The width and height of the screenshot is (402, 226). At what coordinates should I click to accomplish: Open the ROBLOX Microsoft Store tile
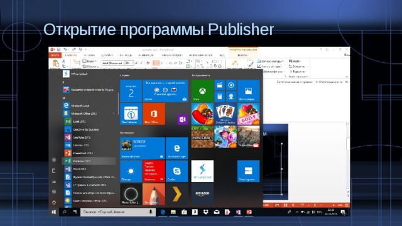click(x=143, y=148)
